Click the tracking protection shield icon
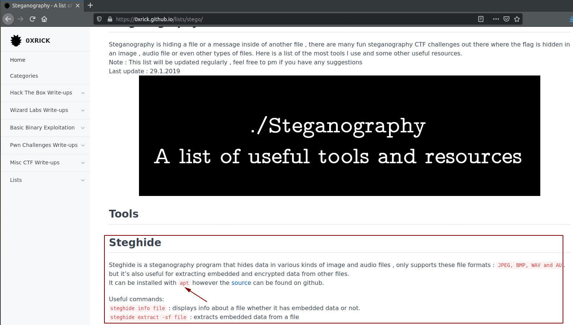 tap(99, 19)
